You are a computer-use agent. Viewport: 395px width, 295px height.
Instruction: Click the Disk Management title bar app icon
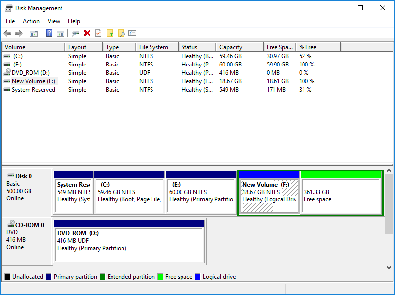(x=8, y=8)
